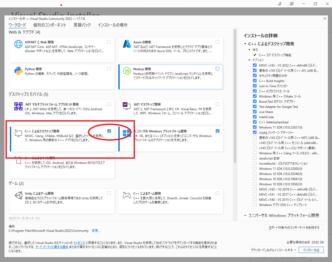Minimize the Visual Studio Installer window
The height and width of the screenshot is (262, 332).
tap(304, 4)
